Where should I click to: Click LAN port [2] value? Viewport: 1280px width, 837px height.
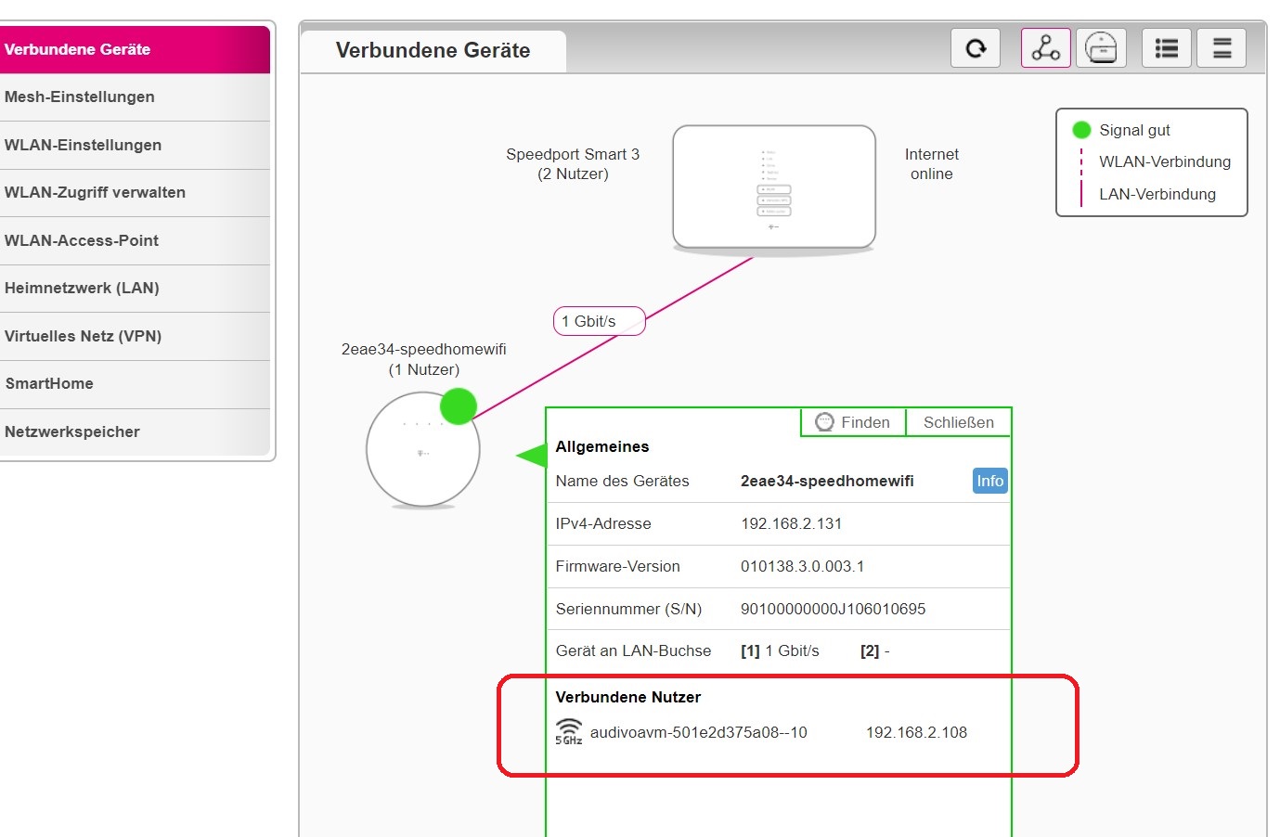[874, 650]
